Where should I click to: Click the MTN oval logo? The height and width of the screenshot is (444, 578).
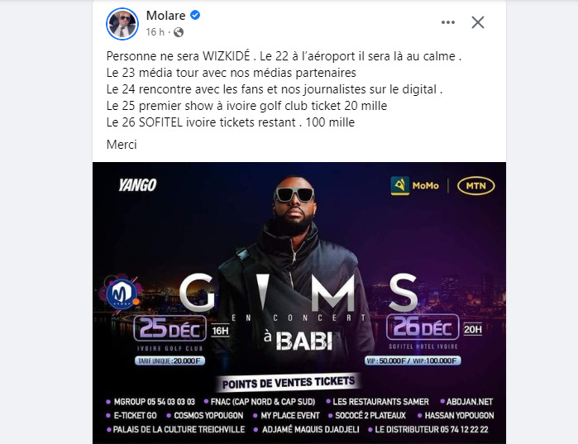point(476,186)
